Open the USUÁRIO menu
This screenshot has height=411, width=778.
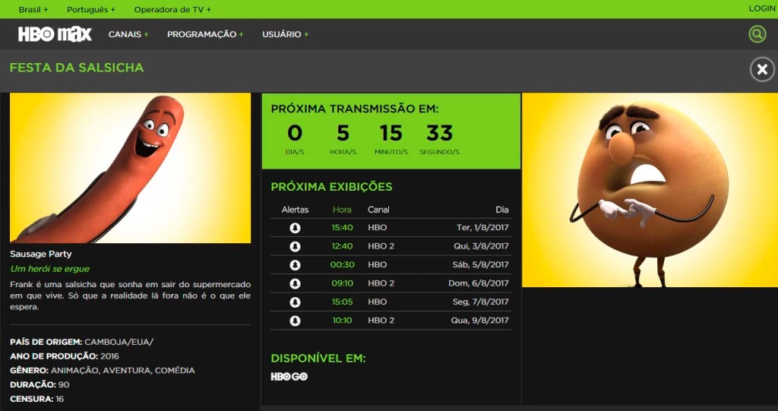(286, 34)
